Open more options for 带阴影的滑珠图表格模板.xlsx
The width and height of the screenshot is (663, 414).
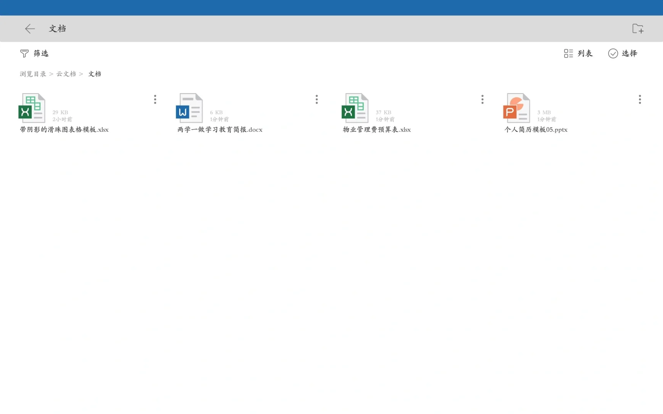click(155, 99)
